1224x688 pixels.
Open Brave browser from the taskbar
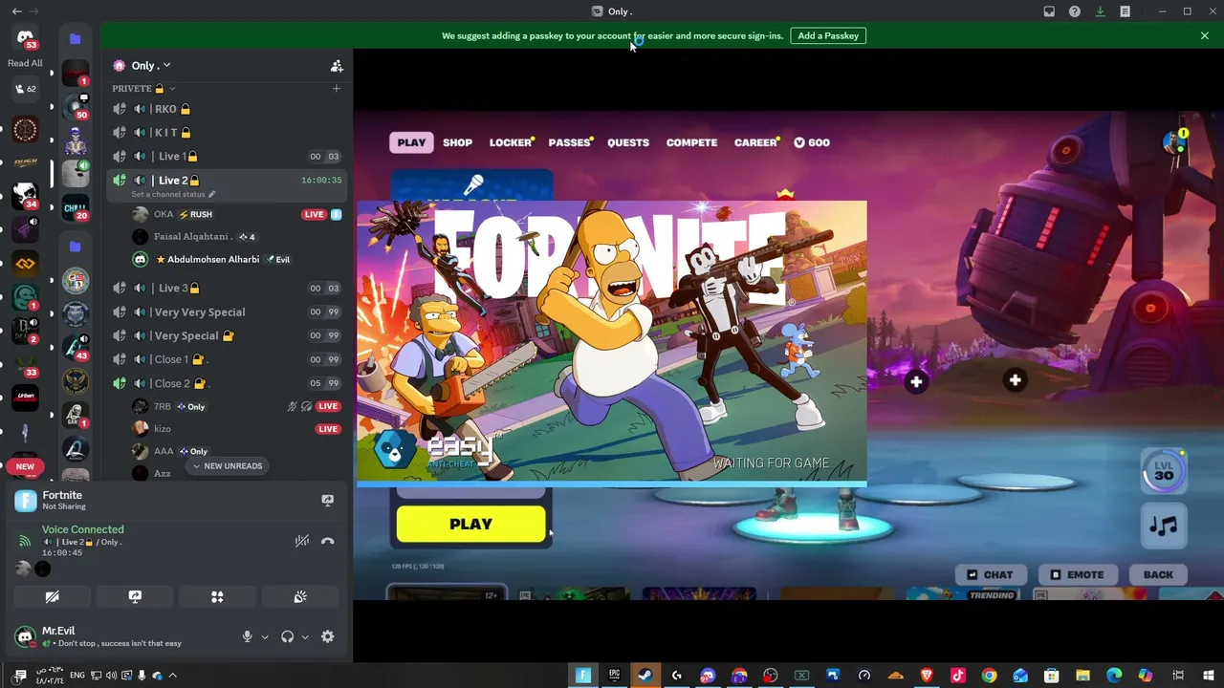[927, 676]
